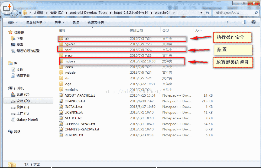
Task: Click the OPENSSL-NEWS.txt file icon
Action: [61, 124]
